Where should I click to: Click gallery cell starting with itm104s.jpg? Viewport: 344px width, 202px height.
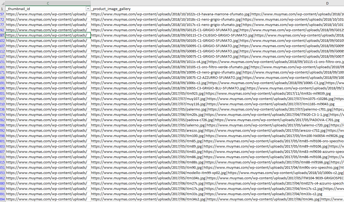click(217, 178)
